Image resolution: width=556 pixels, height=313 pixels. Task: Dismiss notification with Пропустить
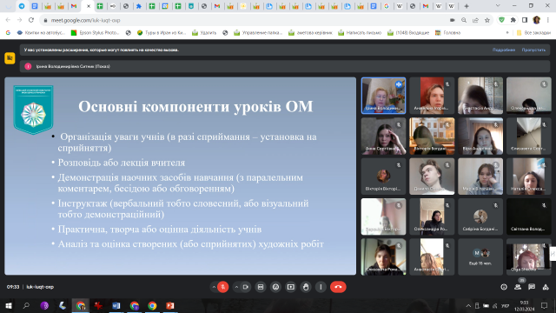coord(533,50)
